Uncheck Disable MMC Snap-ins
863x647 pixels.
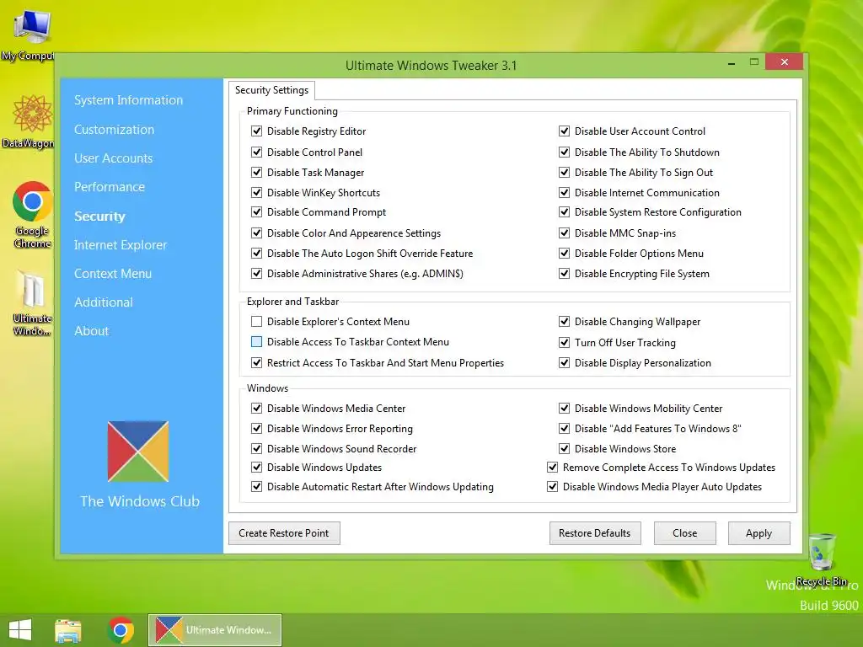(x=564, y=233)
